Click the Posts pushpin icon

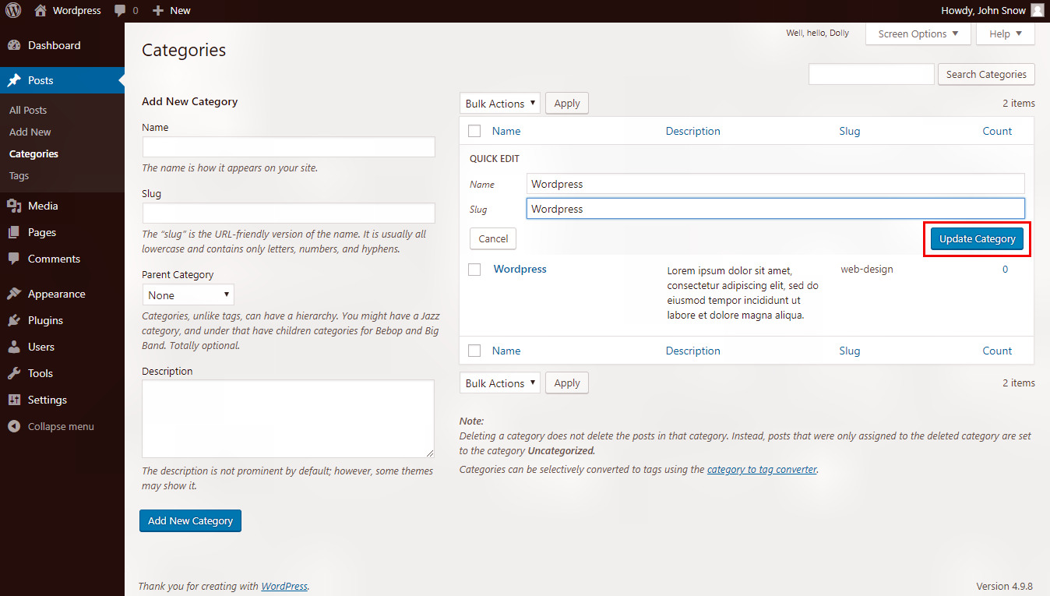click(x=14, y=80)
